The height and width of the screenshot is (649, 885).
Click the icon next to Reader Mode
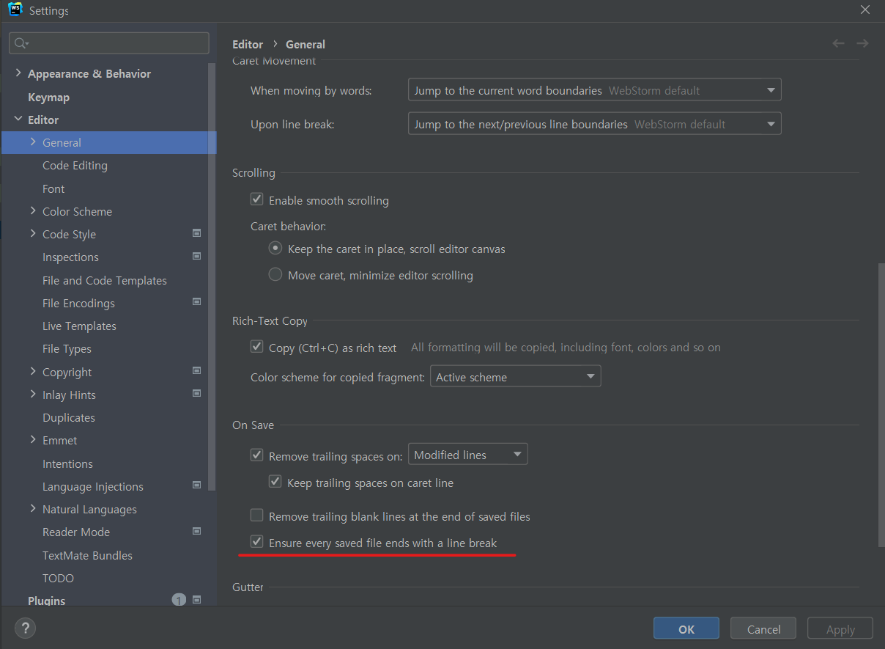(x=196, y=530)
